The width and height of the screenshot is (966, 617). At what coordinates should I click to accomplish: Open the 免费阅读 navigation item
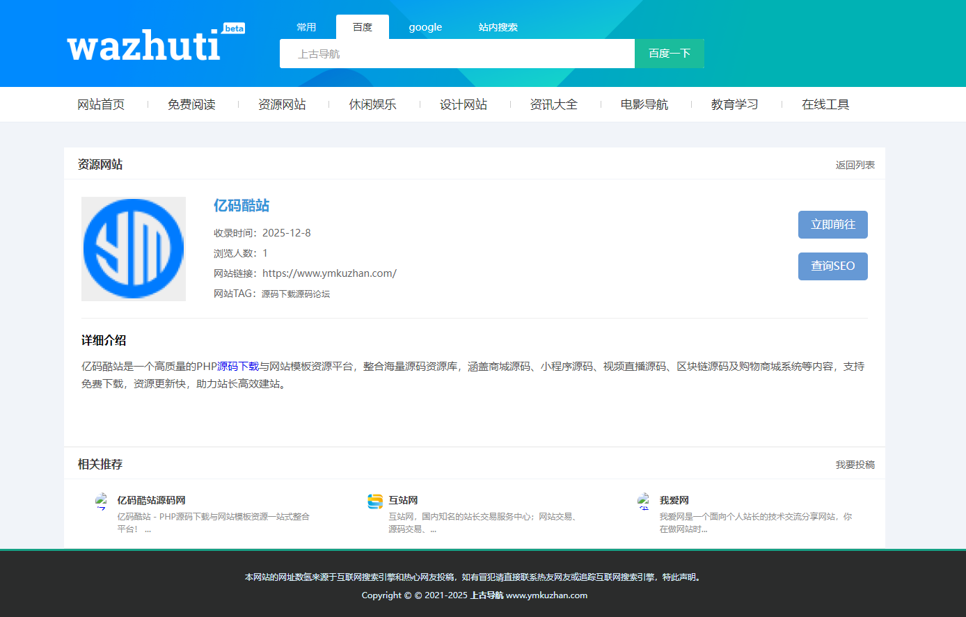pos(191,104)
